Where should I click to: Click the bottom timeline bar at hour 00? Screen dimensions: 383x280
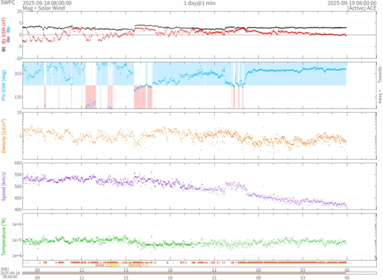point(259,273)
